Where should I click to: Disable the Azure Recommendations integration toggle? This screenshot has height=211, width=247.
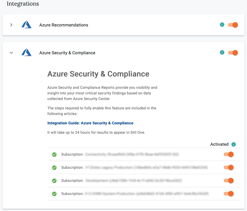(233, 25)
